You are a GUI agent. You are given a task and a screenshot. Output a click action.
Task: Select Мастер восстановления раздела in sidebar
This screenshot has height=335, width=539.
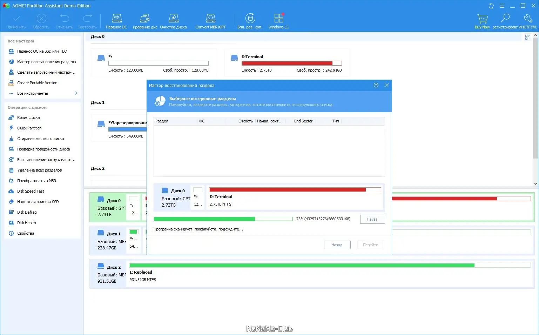tap(42, 62)
